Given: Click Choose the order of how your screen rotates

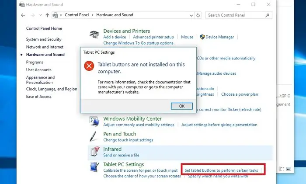Looking at the screenshot, I should pos(142,176).
